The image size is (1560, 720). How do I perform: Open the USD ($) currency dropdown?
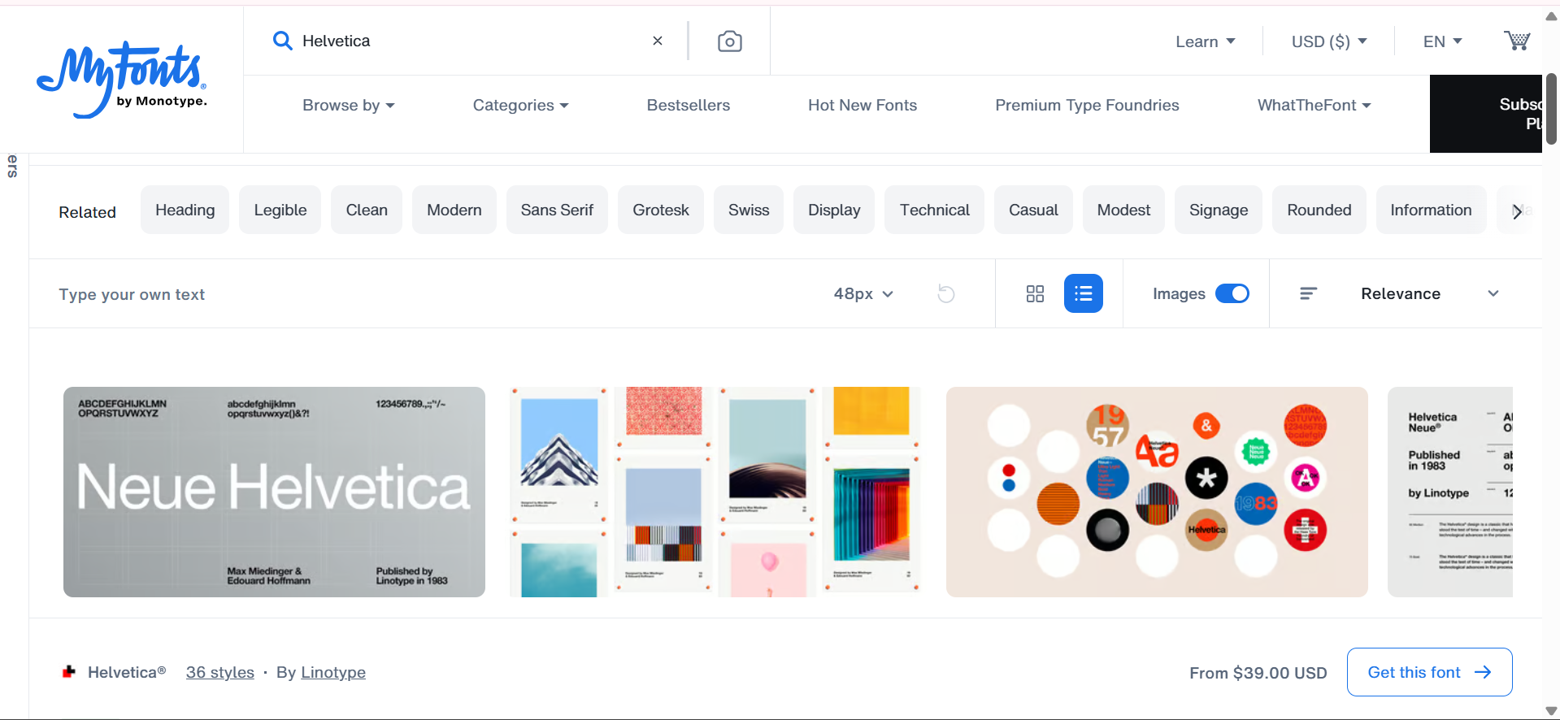coord(1329,41)
